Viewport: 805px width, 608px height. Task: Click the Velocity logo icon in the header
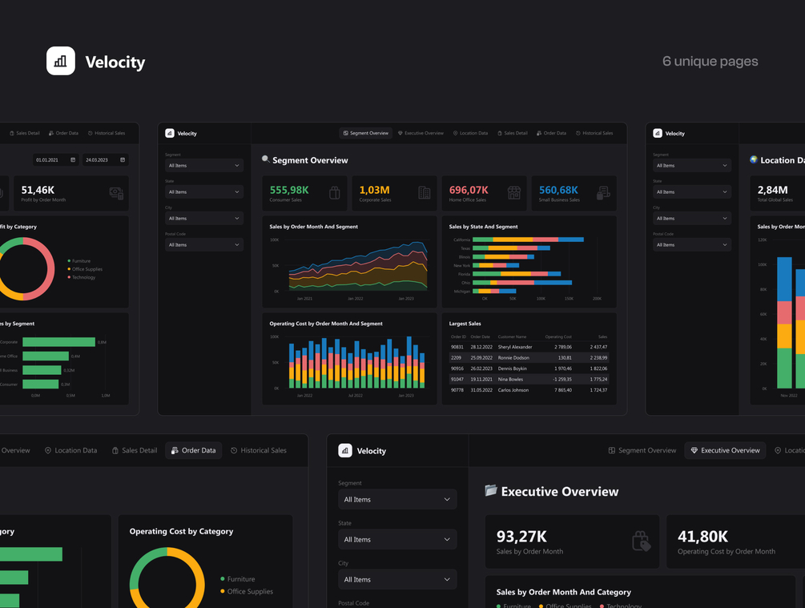[61, 61]
